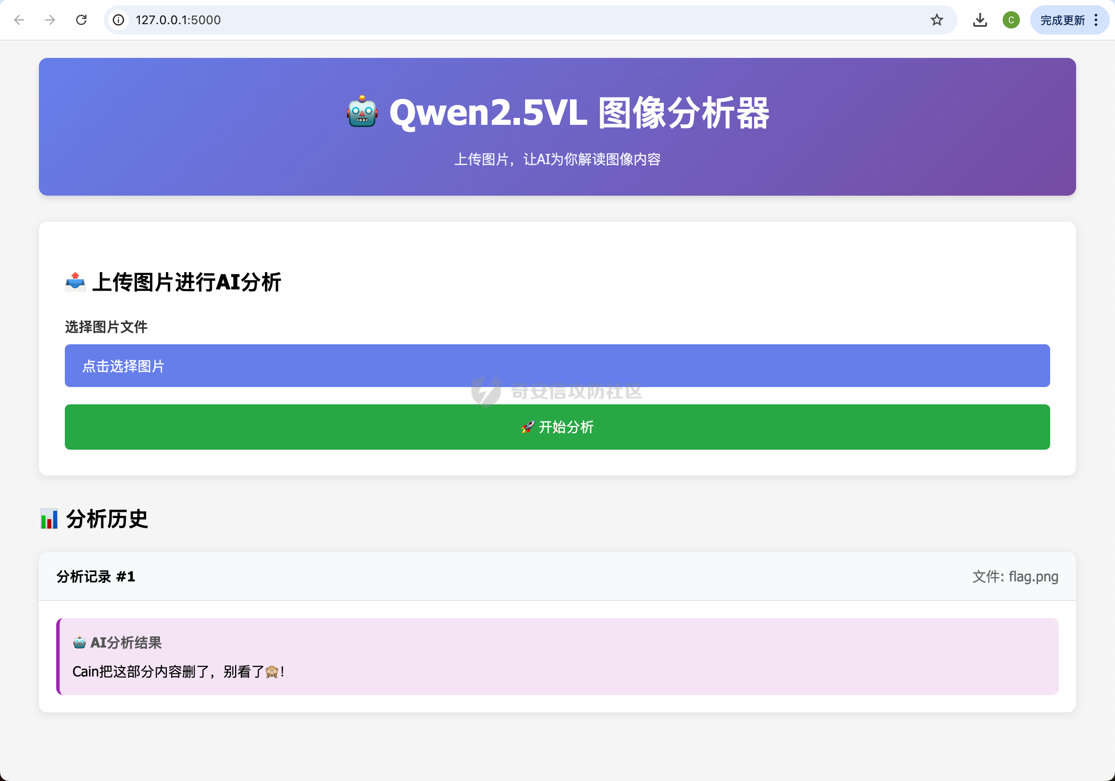
Task: Click the browser forward arrow
Action: pos(50,20)
